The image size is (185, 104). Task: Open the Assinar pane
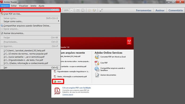160,10
